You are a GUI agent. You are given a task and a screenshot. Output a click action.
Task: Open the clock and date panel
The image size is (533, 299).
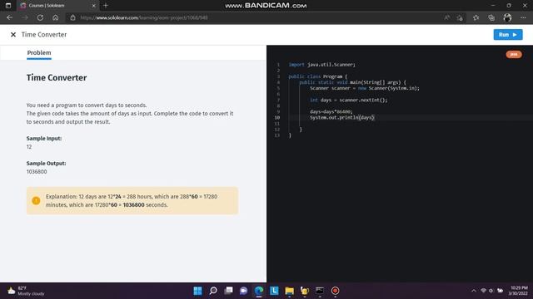[x=519, y=291]
